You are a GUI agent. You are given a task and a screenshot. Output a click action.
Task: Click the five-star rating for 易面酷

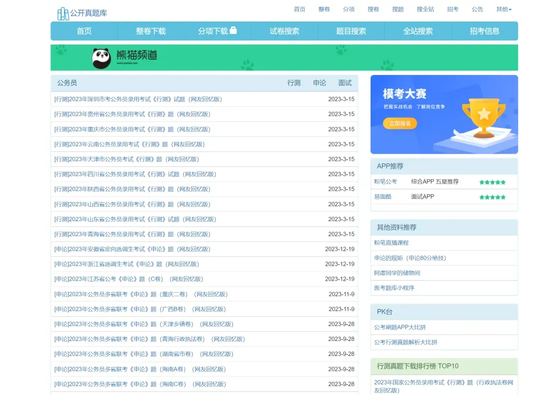click(x=492, y=197)
